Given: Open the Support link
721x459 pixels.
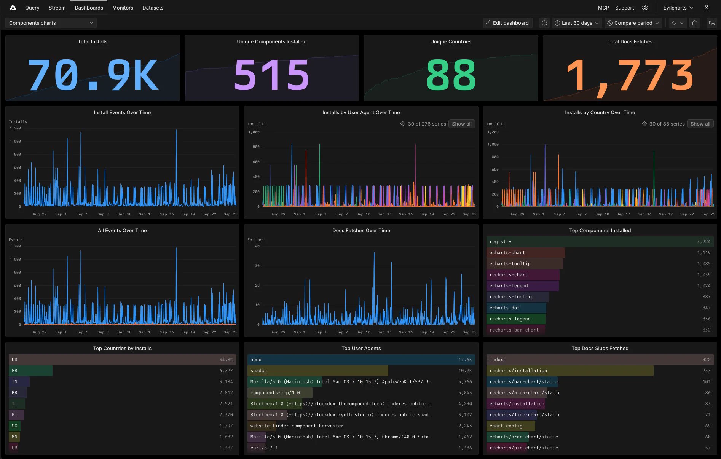Looking at the screenshot, I should [625, 8].
